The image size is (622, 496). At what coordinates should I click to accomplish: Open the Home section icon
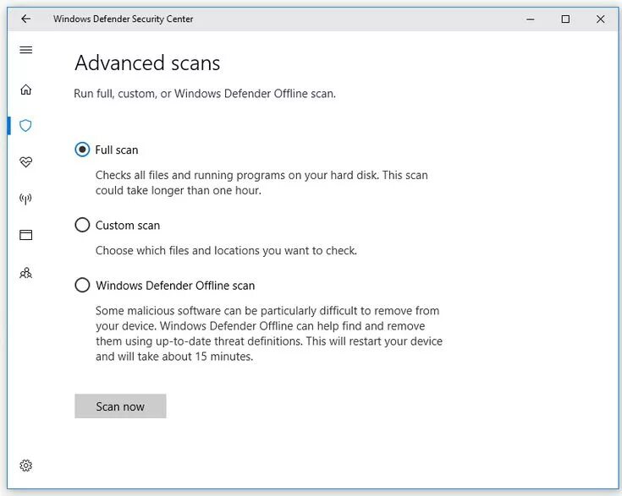tap(25, 90)
